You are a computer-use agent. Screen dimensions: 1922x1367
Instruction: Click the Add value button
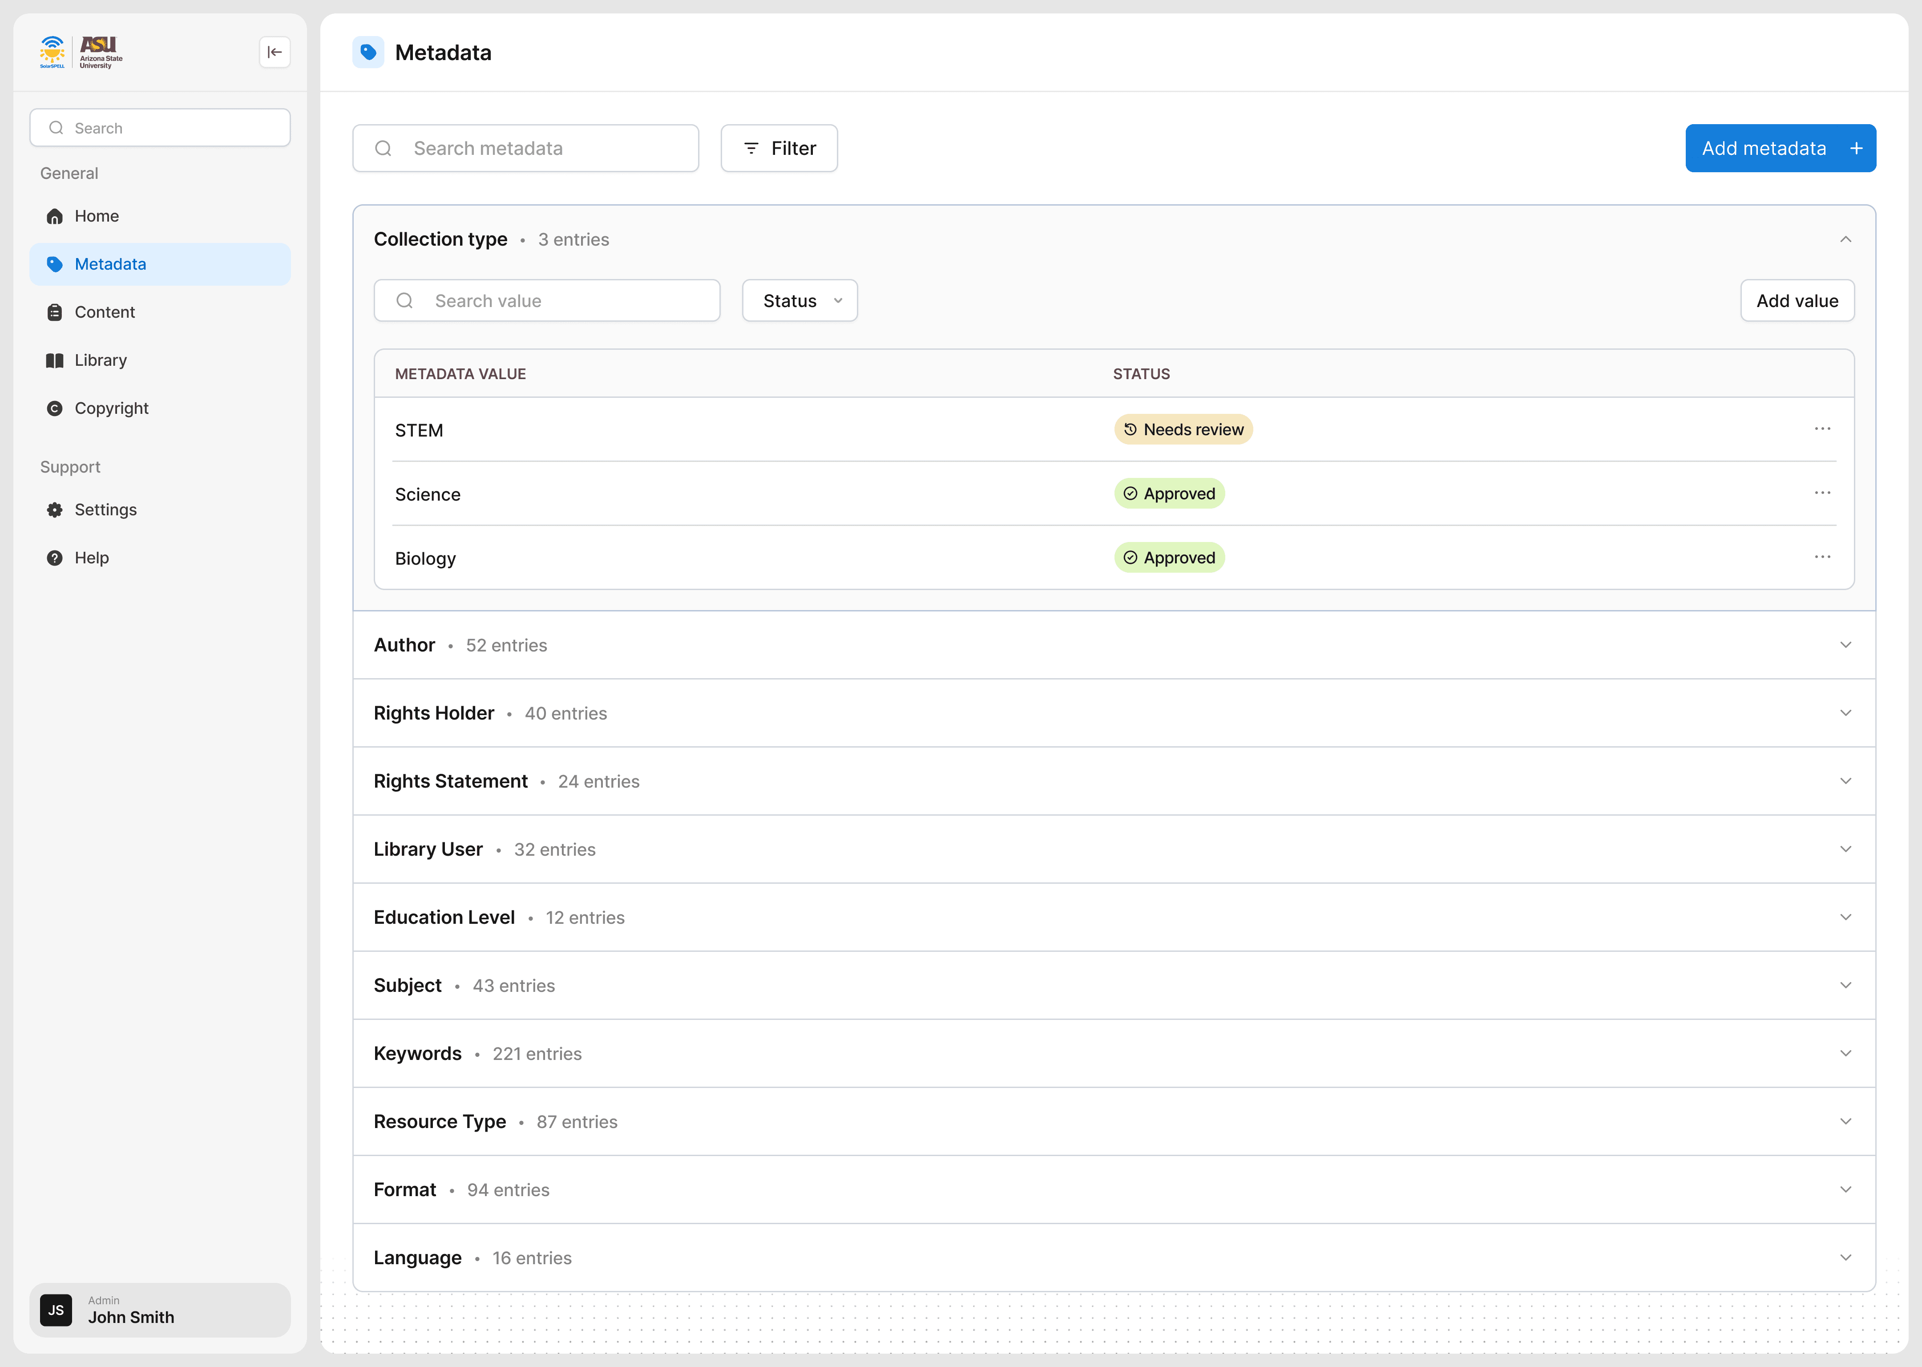(x=1797, y=300)
